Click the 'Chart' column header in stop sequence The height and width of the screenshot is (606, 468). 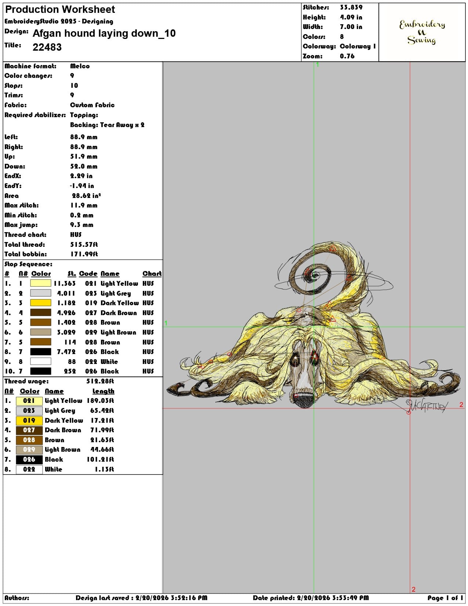tap(152, 274)
